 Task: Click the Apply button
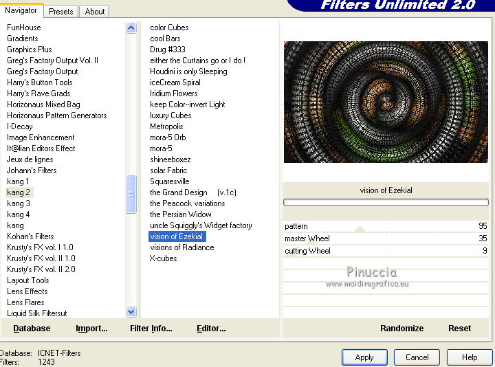(x=364, y=357)
